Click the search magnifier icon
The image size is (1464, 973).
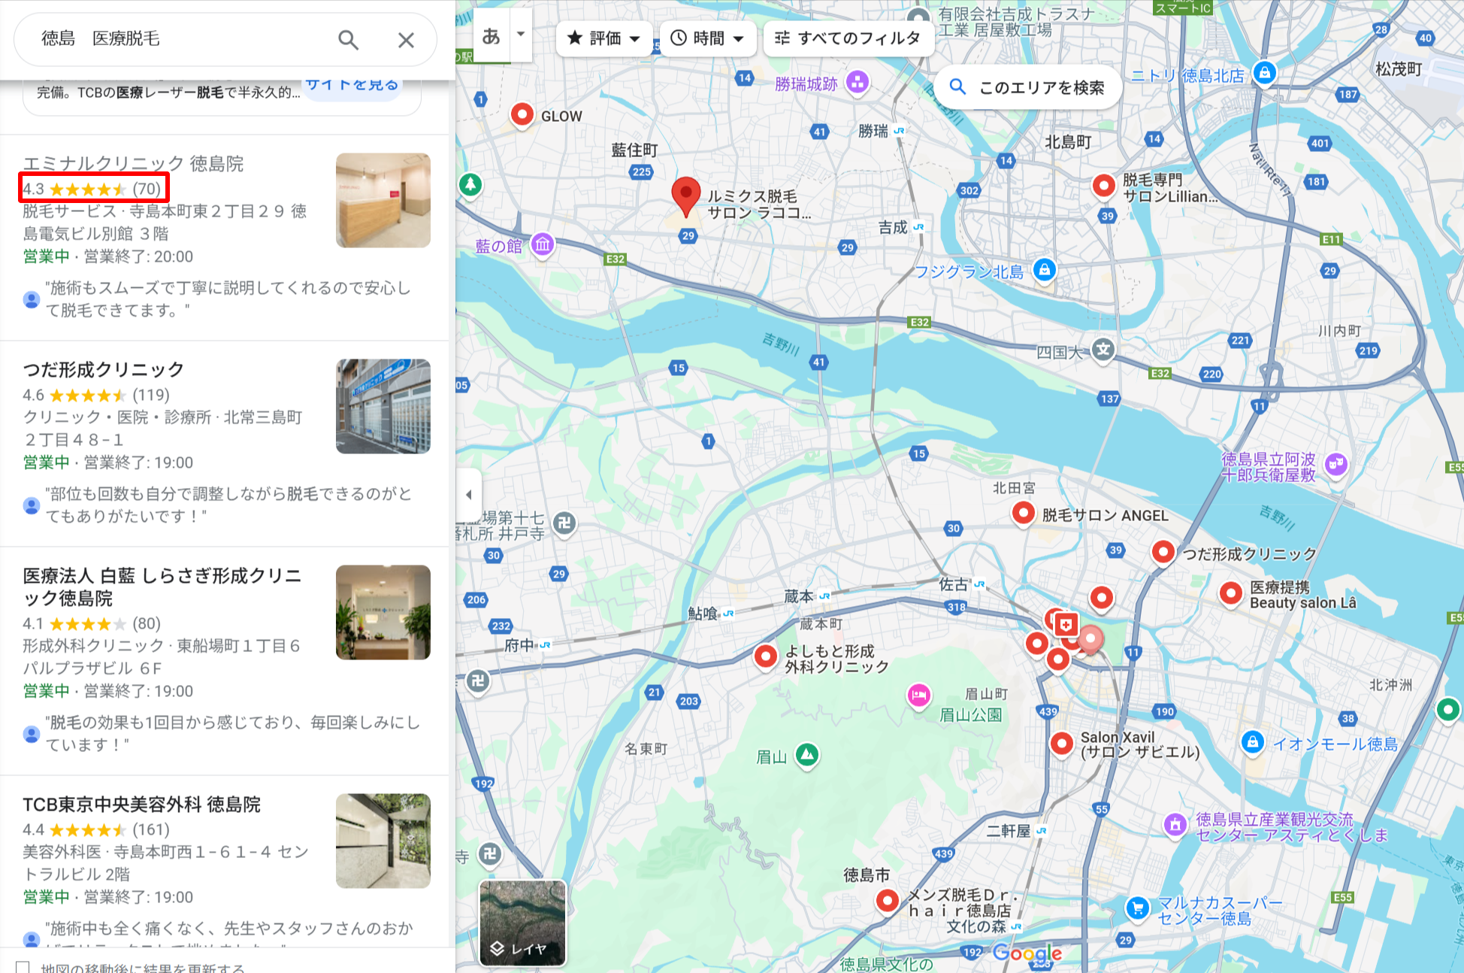pos(348,39)
